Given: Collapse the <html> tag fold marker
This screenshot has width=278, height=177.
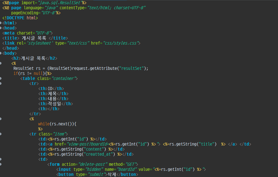Looking at the screenshot, I should (1, 23).
